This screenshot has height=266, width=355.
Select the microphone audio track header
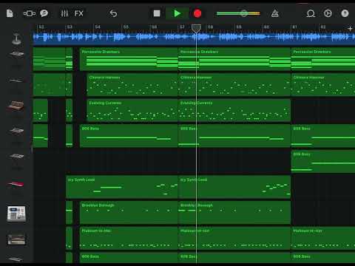(x=16, y=39)
